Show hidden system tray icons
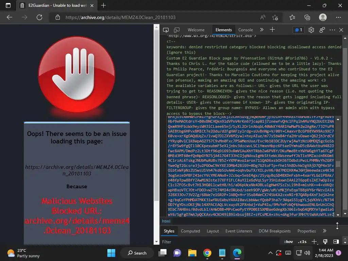This screenshot has width=348, height=261. (x=270, y=253)
